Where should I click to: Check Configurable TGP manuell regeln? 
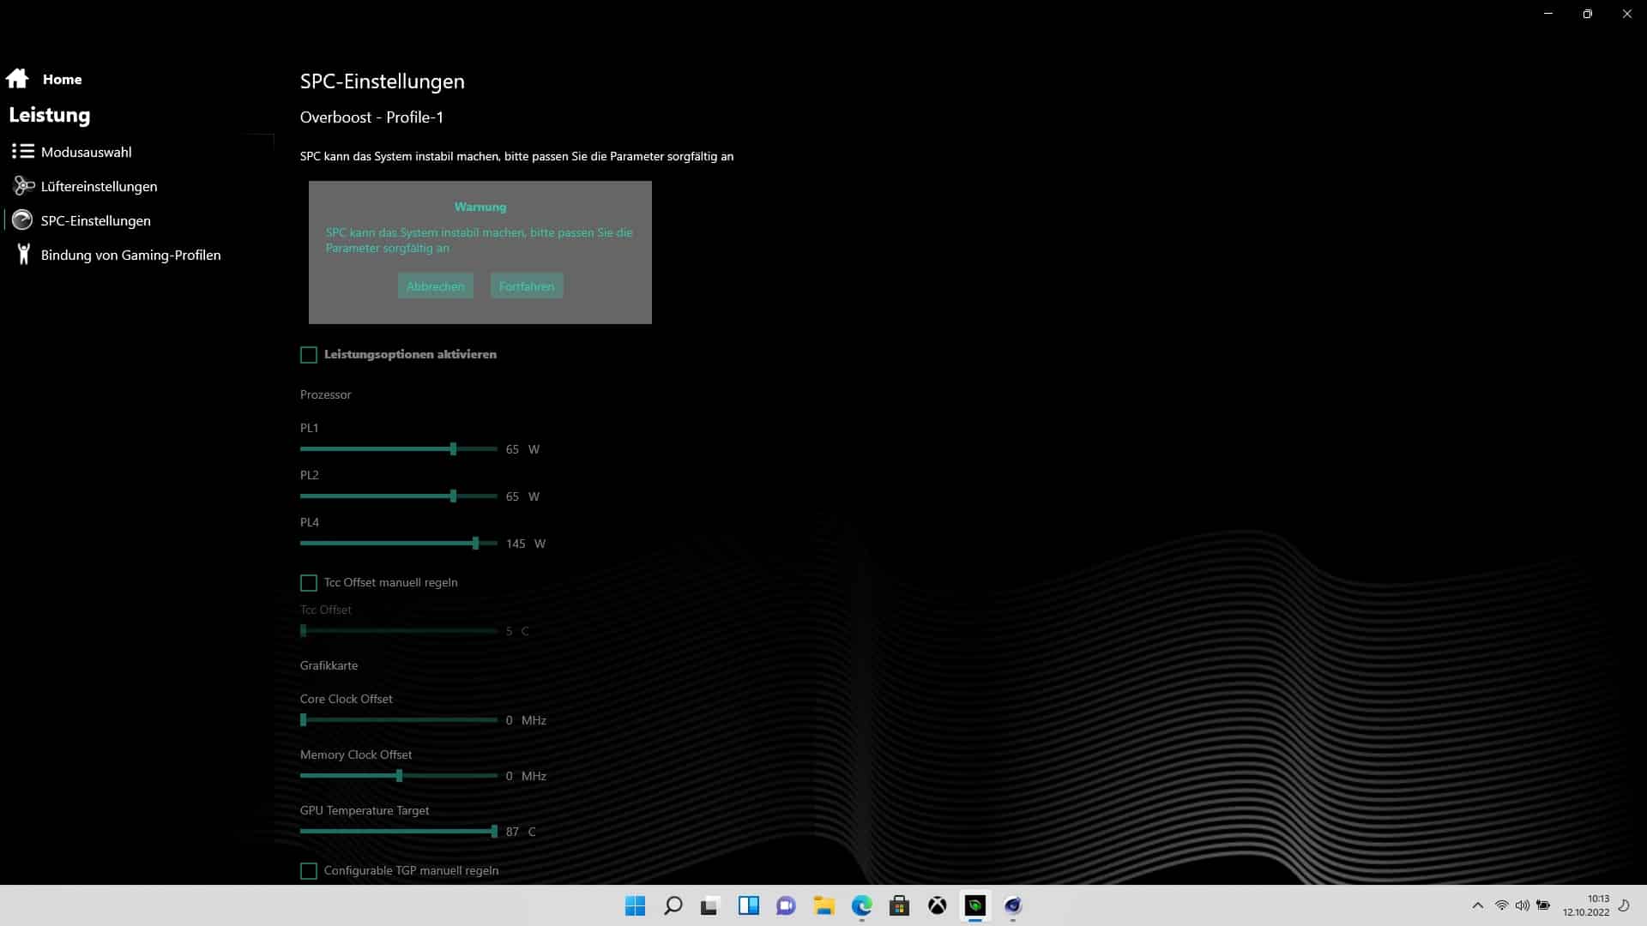click(309, 871)
